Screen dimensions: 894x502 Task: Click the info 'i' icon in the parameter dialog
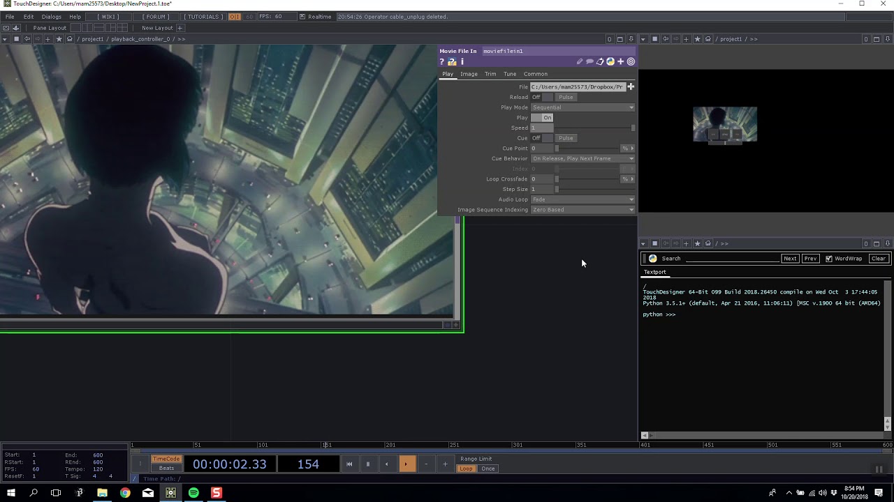(x=462, y=61)
